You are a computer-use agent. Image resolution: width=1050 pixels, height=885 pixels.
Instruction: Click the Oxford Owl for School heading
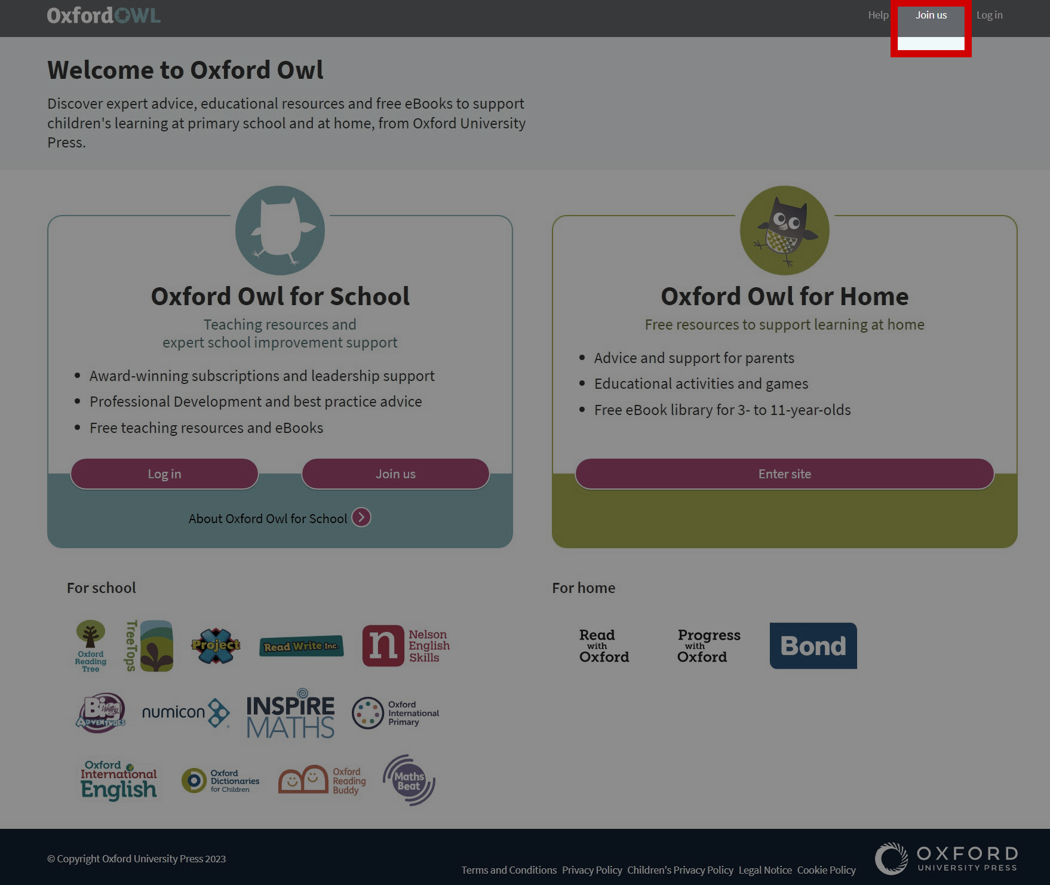tap(280, 296)
